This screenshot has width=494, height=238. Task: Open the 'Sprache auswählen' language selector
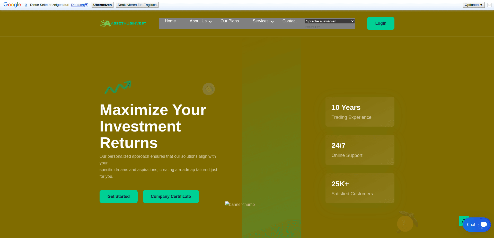click(329, 21)
